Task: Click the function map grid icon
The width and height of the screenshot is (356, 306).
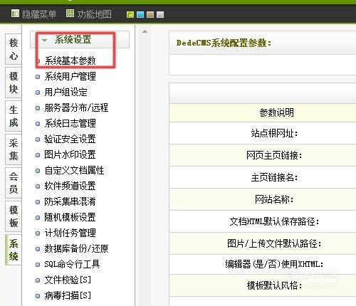Action: click(x=70, y=14)
